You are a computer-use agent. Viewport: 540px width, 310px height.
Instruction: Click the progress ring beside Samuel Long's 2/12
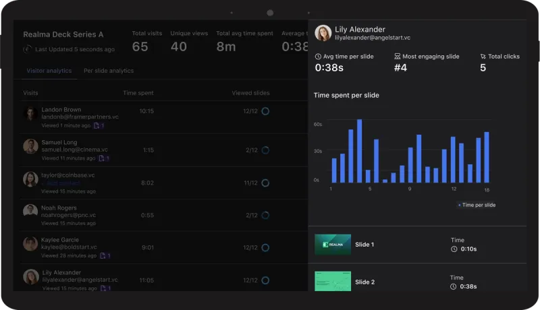265,150
